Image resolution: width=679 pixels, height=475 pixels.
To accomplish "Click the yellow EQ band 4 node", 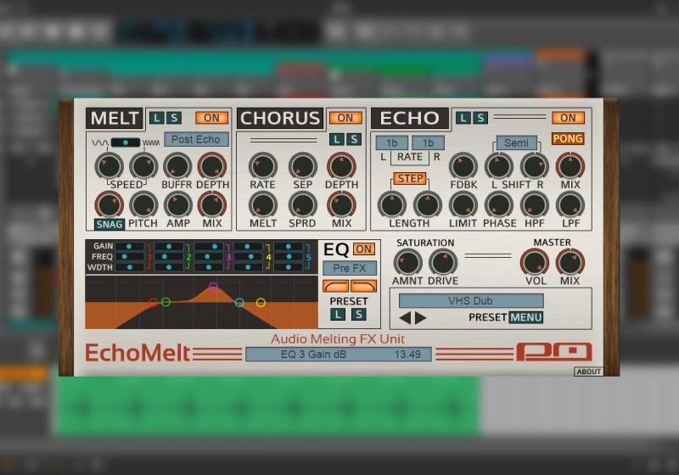I will pyautogui.click(x=261, y=303).
